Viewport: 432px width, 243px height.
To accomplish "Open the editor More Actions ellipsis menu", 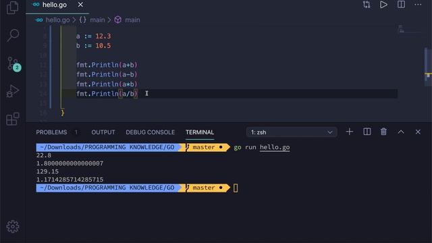I will coord(418,5).
